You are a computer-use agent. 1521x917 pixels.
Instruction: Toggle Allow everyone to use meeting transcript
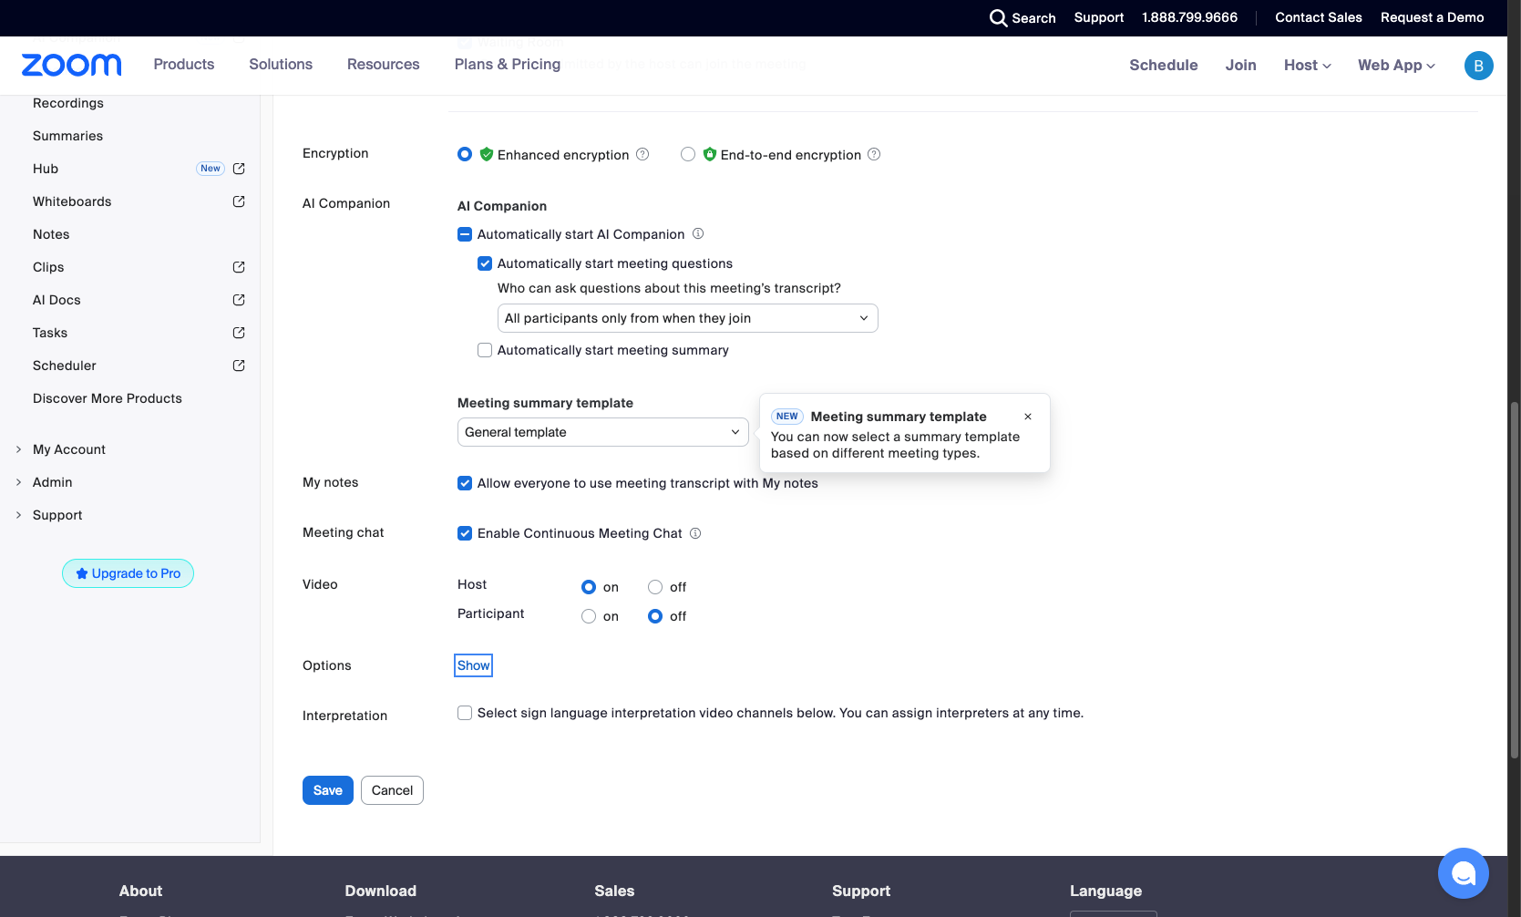[x=465, y=483]
